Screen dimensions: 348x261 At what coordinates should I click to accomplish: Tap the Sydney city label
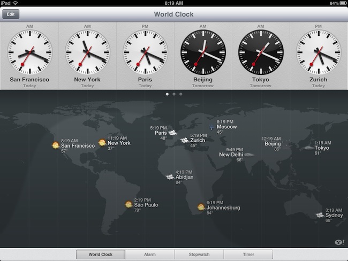334,216
